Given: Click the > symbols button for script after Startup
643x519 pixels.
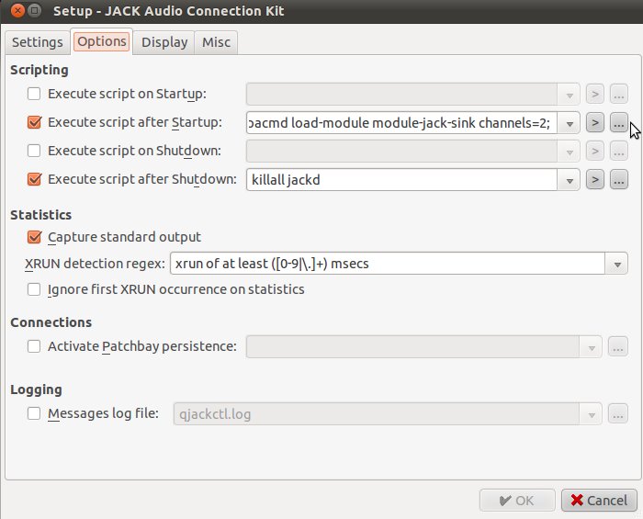Looking at the screenshot, I should 595,122.
